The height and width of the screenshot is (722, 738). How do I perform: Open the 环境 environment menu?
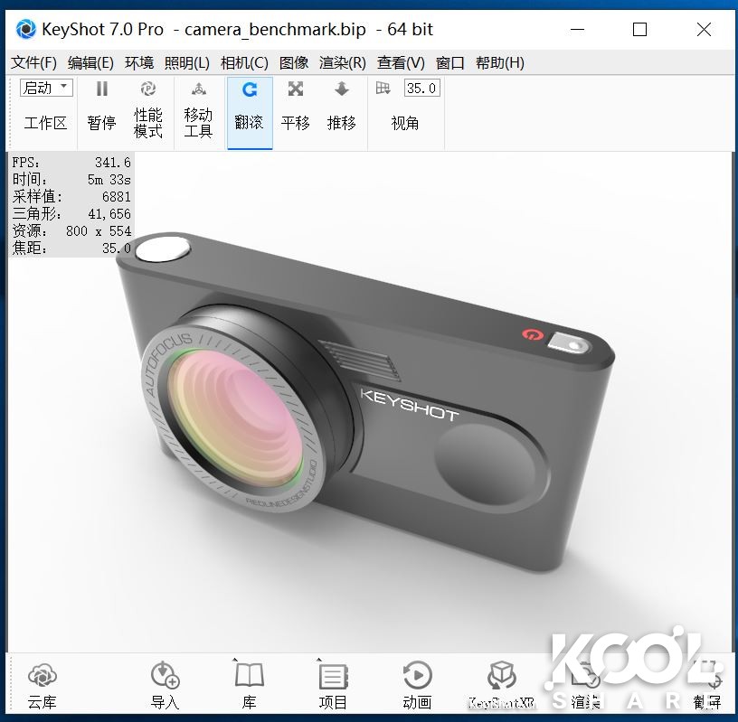[x=139, y=62]
